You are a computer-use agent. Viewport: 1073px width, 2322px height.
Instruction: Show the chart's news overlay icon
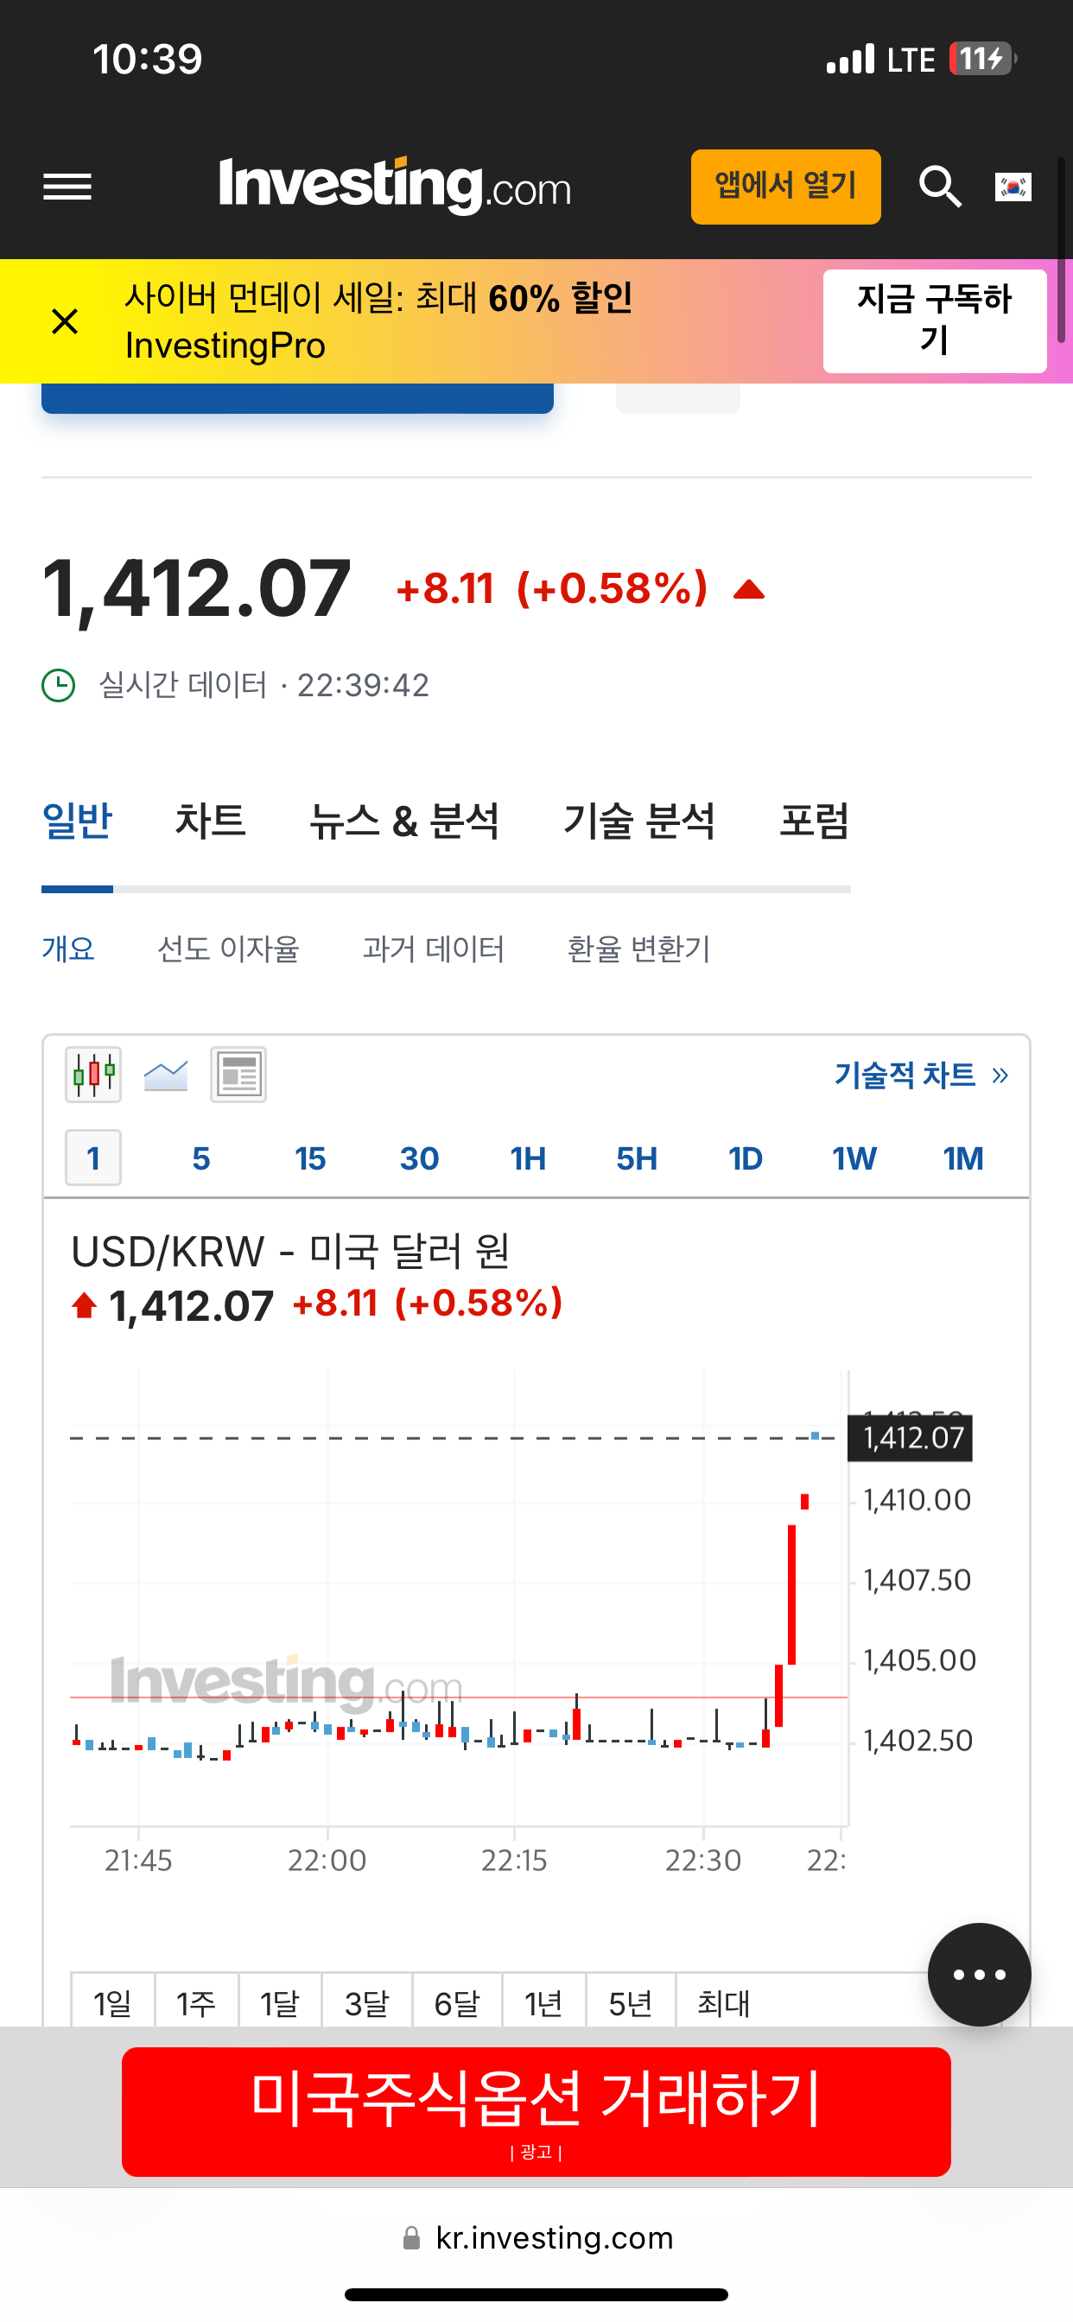click(238, 1075)
